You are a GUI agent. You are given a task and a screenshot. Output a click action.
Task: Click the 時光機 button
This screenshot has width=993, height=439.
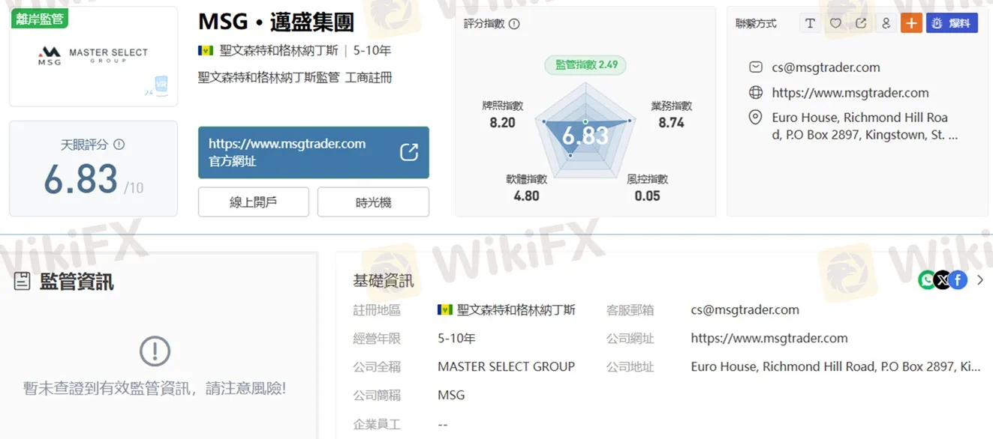(373, 202)
